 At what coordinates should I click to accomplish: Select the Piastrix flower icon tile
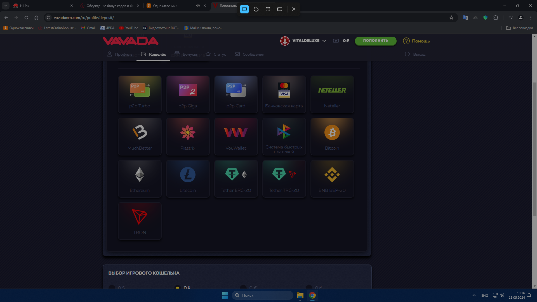click(x=188, y=136)
